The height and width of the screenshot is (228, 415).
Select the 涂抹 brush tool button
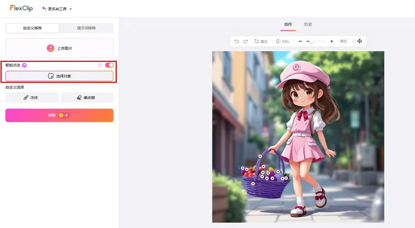[31, 97]
